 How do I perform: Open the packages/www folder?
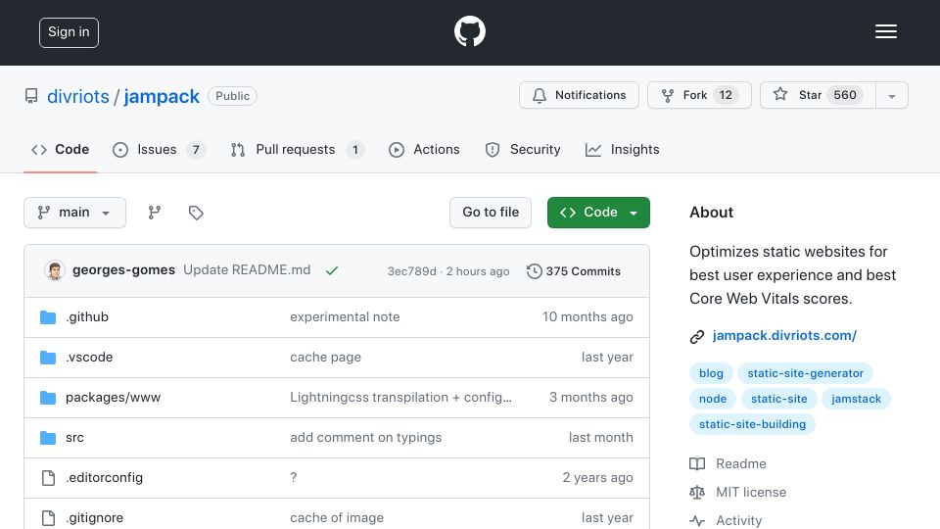(x=114, y=397)
